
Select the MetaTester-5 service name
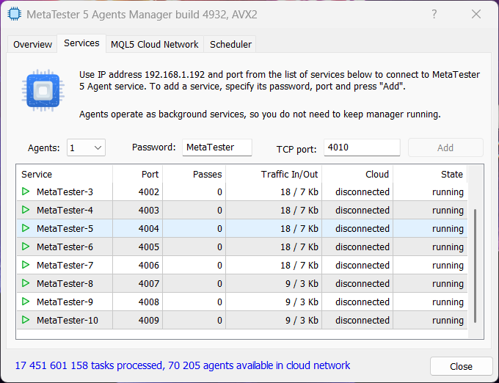[65, 228]
